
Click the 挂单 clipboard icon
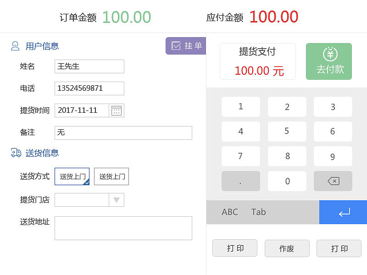click(176, 46)
